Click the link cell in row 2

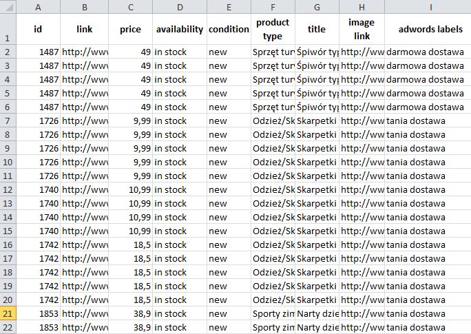click(x=84, y=52)
